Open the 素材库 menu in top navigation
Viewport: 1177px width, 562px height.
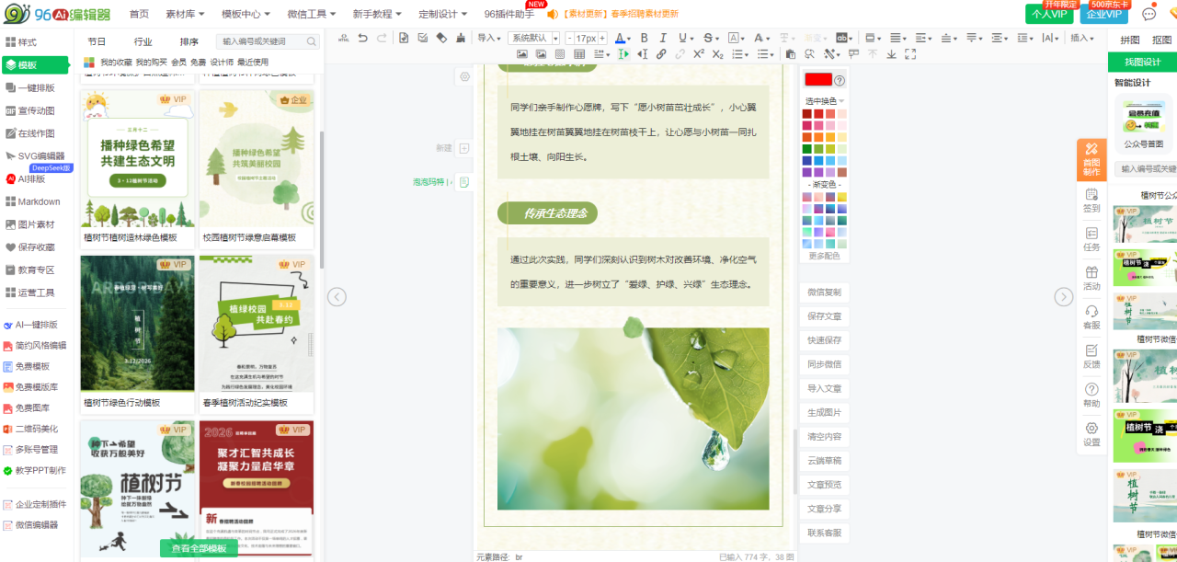185,14
